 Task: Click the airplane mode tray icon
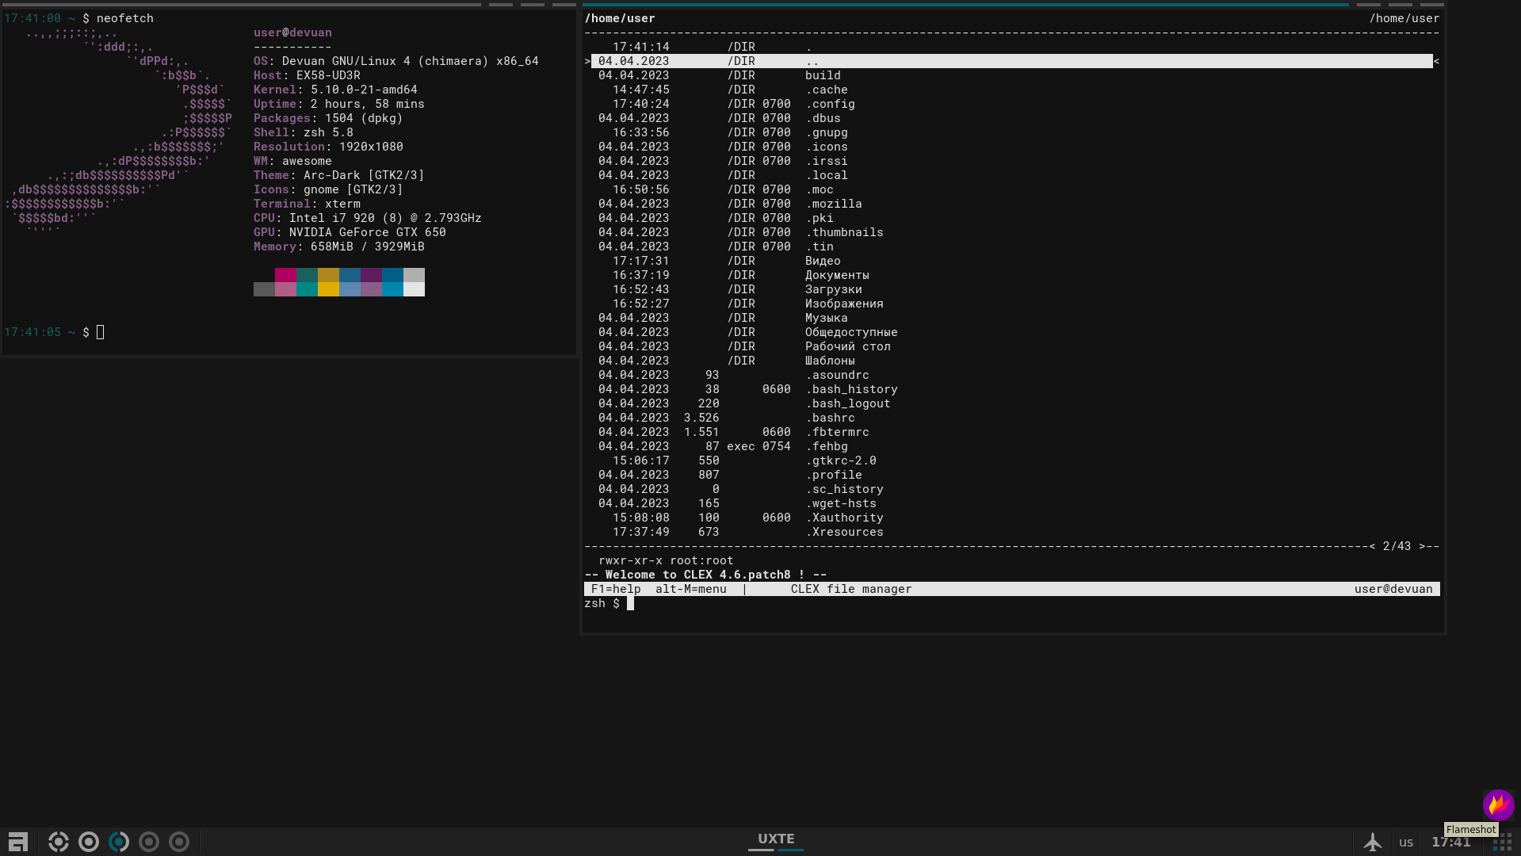coord(1373,842)
